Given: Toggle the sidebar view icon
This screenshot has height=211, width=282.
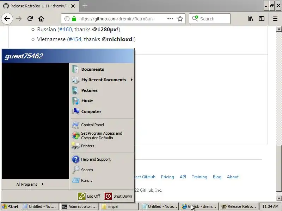Looking at the screenshot, I should [x=262, y=19].
